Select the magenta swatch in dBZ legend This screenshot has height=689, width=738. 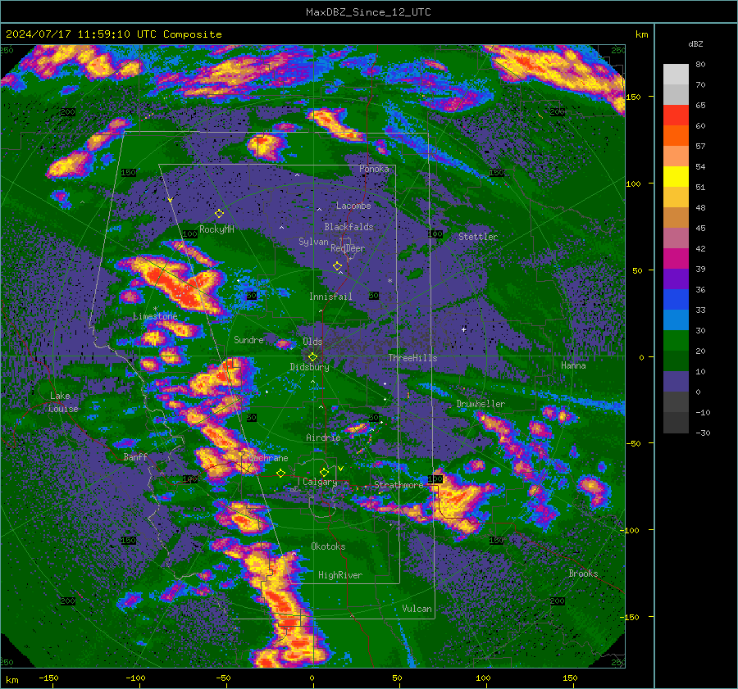(676, 259)
